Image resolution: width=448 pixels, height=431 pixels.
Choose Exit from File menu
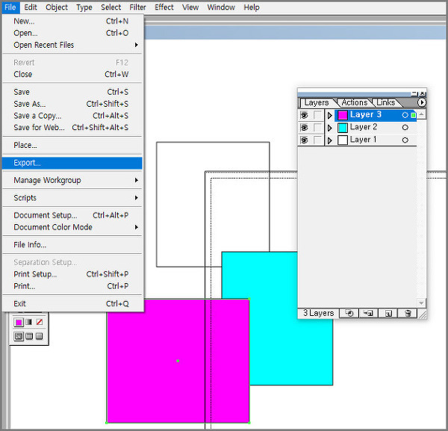pos(72,303)
